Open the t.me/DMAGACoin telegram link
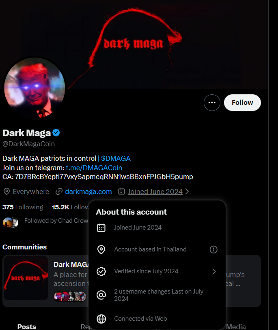278x330 pixels. 94,168
